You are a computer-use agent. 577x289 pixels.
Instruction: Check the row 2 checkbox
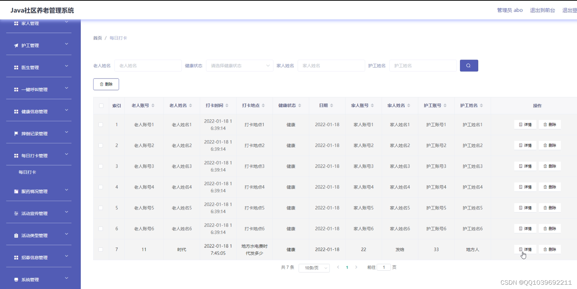click(101, 146)
